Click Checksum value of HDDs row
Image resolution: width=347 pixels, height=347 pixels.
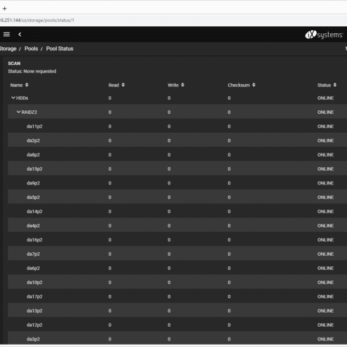(x=229, y=98)
